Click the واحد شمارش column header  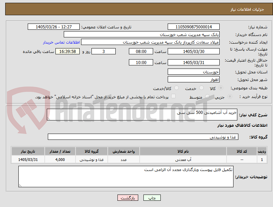[x=124, y=151]
